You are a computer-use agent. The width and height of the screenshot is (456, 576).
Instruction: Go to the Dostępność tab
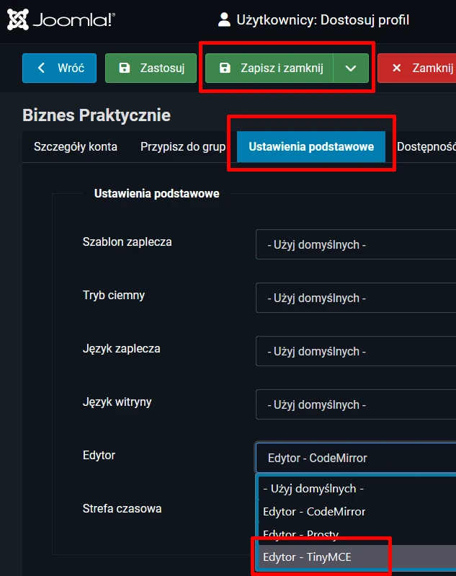click(426, 147)
